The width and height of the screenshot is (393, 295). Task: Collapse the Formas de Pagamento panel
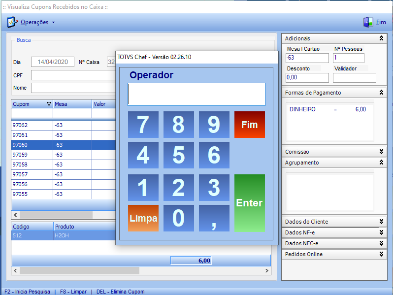pos(381,93)
